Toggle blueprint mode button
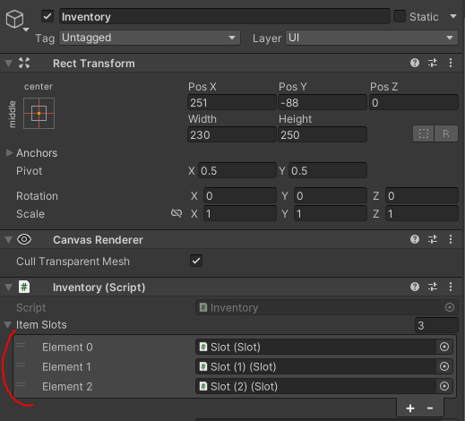The height and width of the screenshot is (421, 465). click(424, 133)
